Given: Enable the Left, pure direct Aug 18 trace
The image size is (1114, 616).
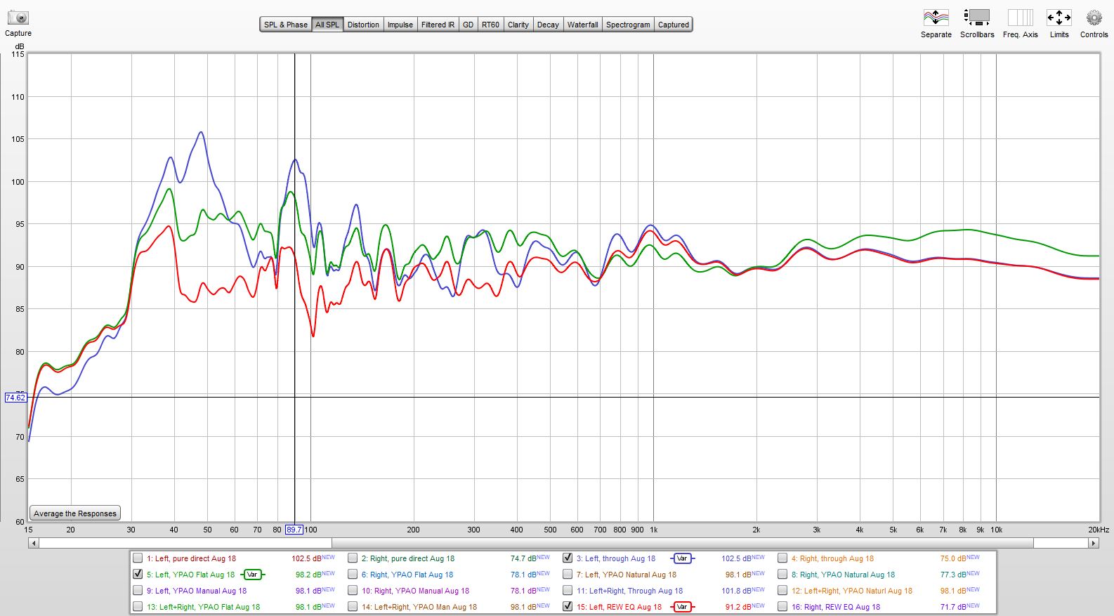Looking at the screenshot, I should [x=138, y=558].
